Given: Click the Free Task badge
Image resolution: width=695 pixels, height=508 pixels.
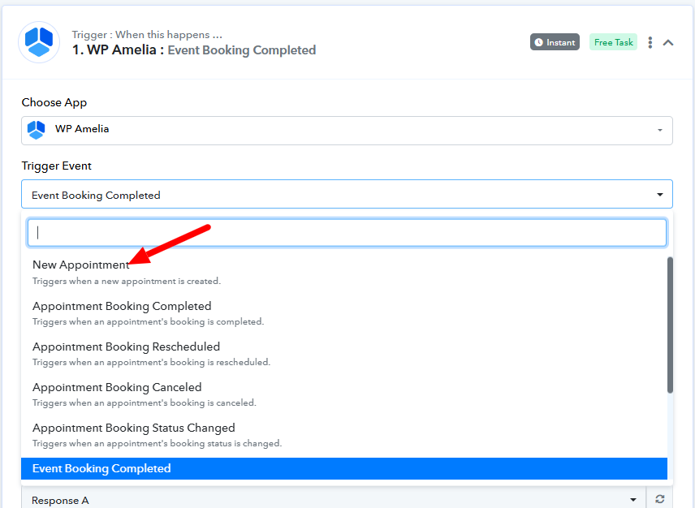Looking at the screenshot, I should pos(613,42).
